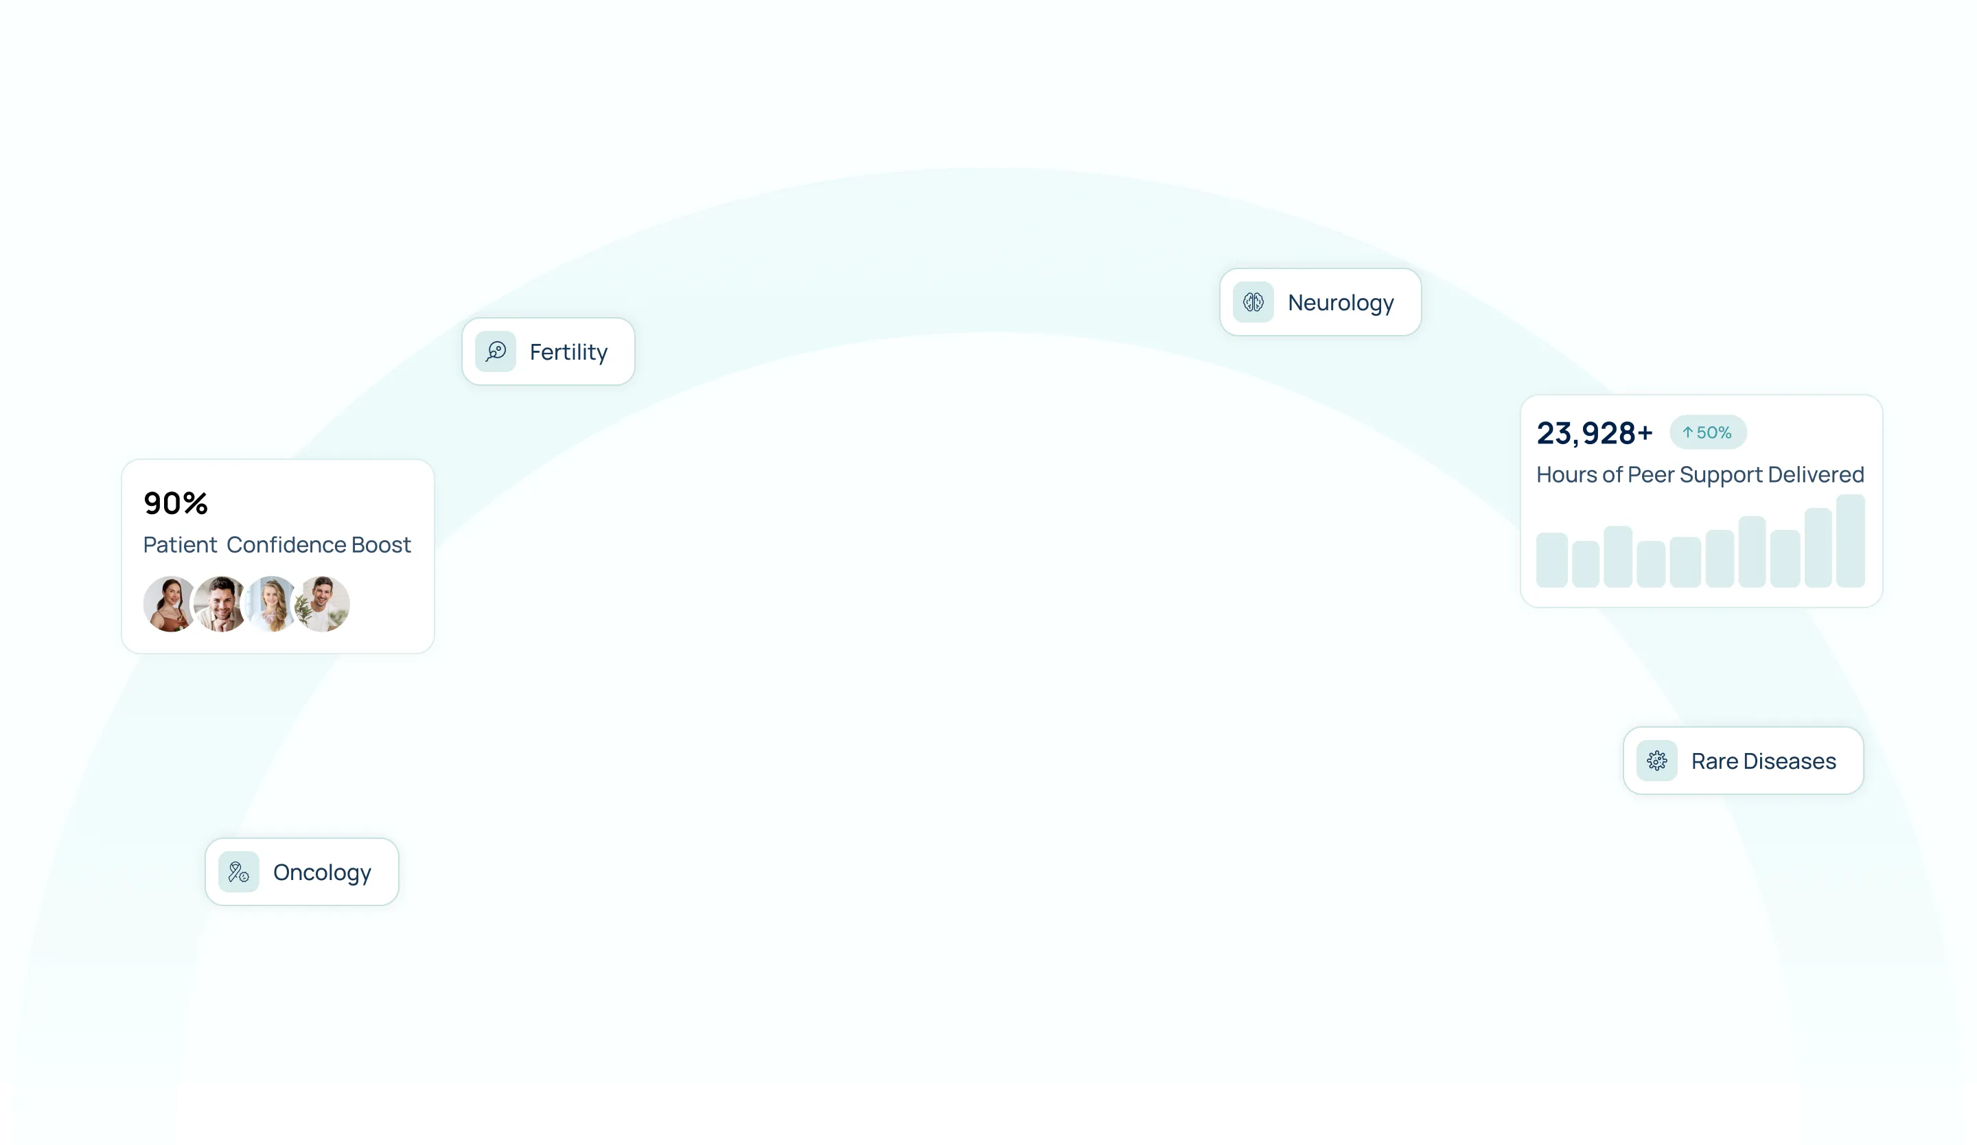
Task: Select the Oncology label
Action: tap(322, 872)
